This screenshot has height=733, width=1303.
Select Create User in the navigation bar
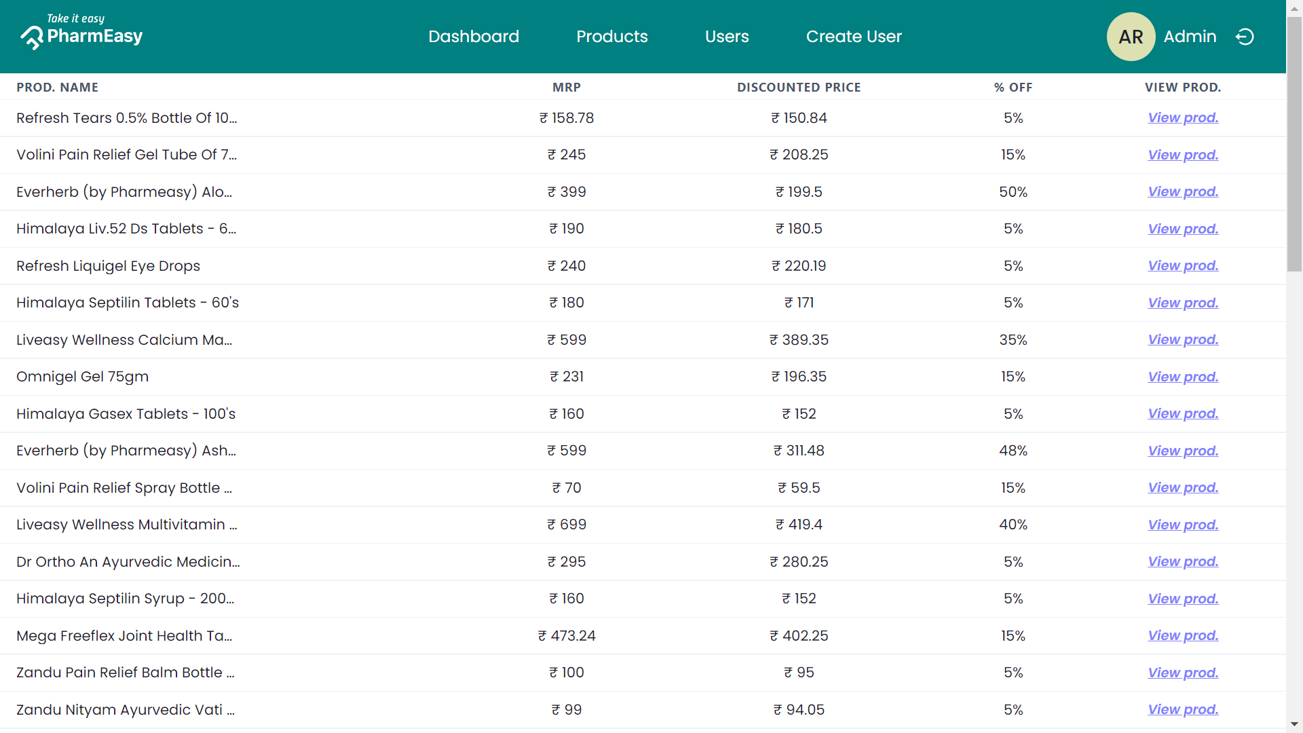[x=854, y=37]
